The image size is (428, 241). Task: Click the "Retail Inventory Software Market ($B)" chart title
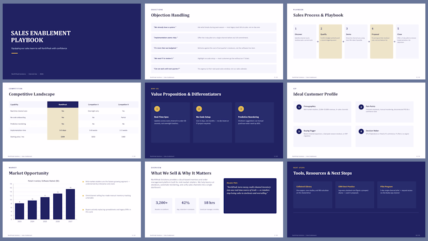click(x=44, y=181)
